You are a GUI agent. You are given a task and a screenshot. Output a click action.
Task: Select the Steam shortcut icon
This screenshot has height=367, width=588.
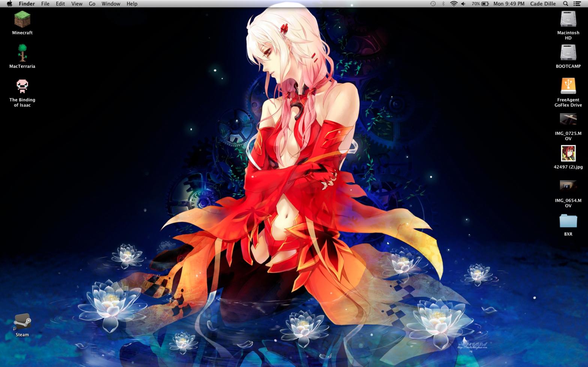click(22, 322)
